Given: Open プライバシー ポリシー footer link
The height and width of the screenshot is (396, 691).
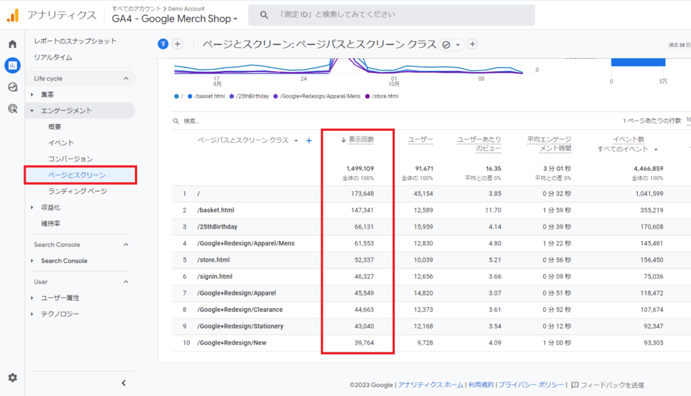Looking at the screenshot, I should coord(531,385).
